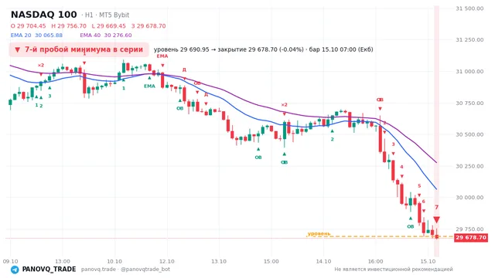Click the '13.10' date axis label
The height and width of the screenshot is (278, 495).
pos(219,261)
